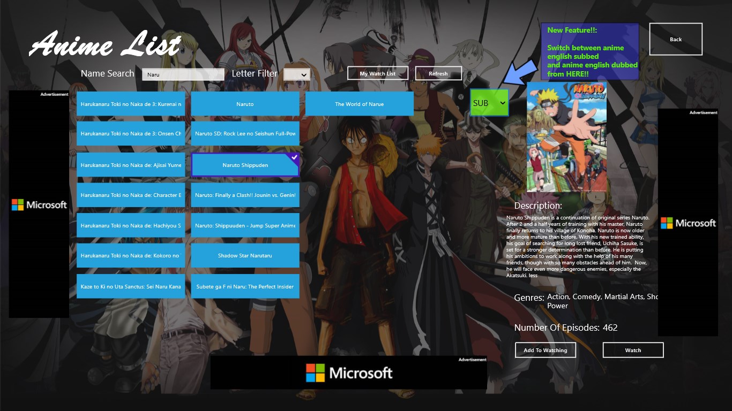Screen dimensions: 732x411
Task: Click the Name Search input field
Action: click(183, 74)
